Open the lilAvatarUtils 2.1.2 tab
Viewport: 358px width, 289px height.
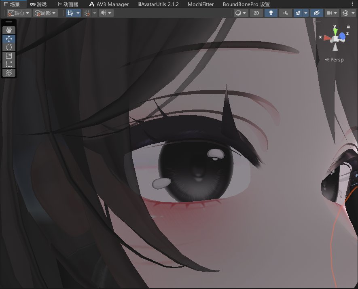pos(158,4)
